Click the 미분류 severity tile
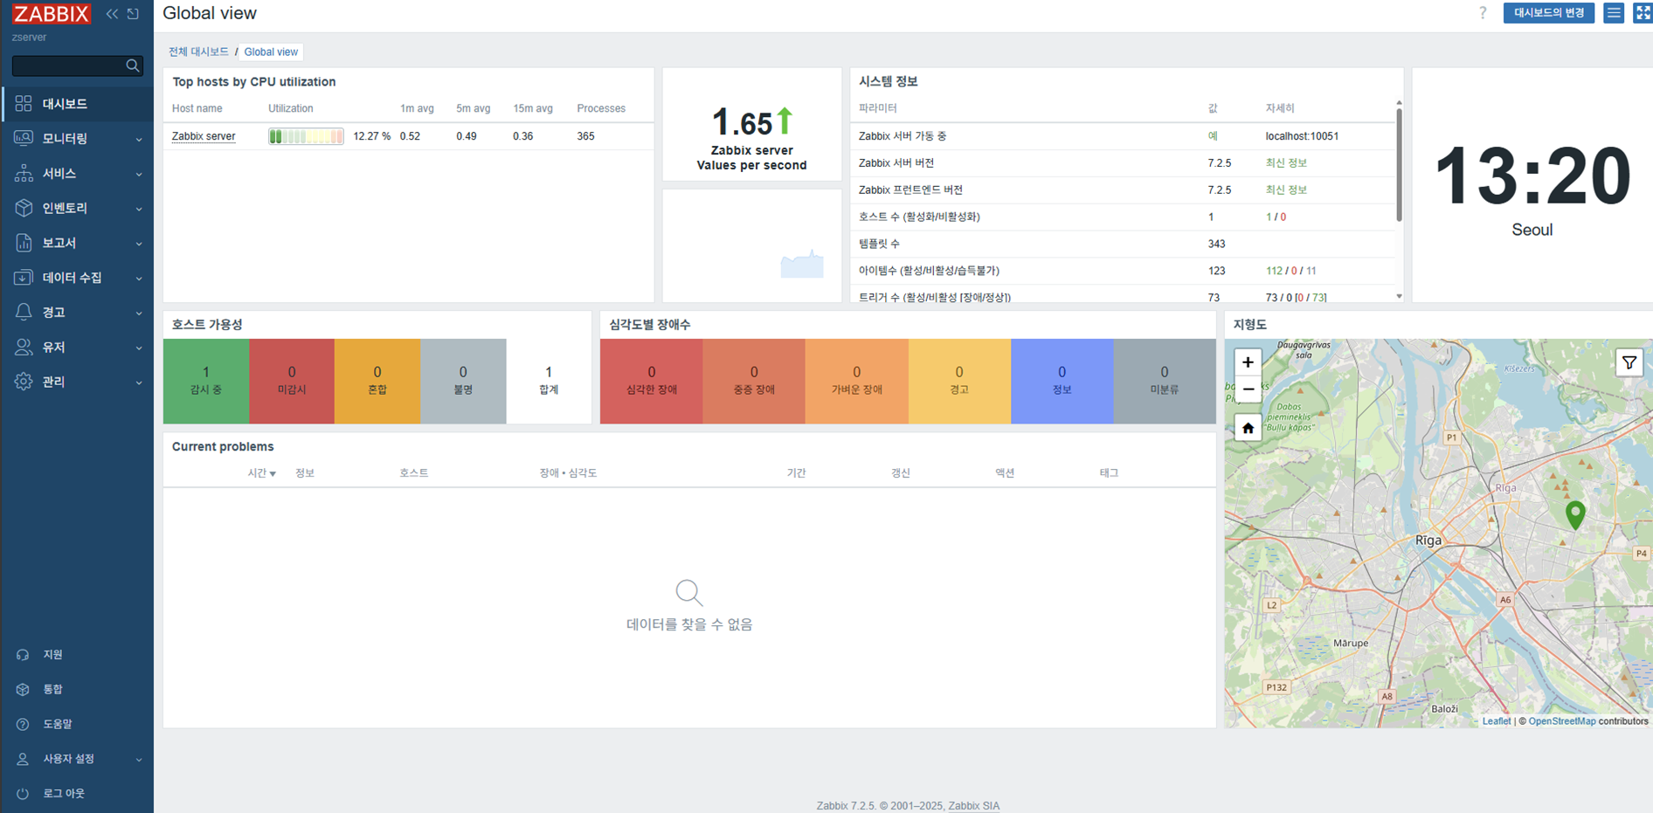1653x813 pixels. (1165, 382)
